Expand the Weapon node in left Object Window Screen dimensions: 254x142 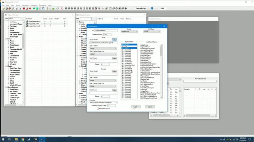pos(8,64)
